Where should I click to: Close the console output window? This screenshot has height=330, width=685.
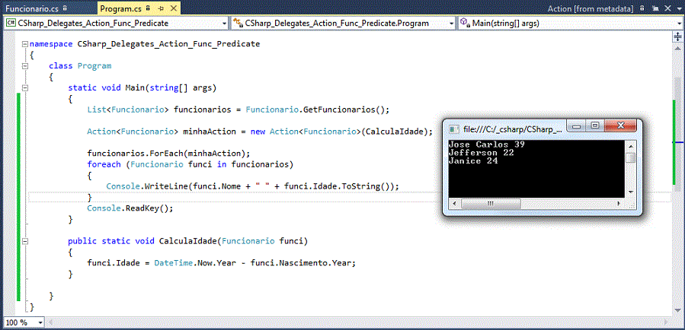[620, 126]
